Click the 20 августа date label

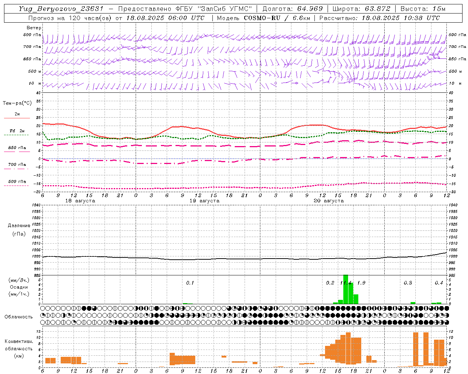(329, 201)
